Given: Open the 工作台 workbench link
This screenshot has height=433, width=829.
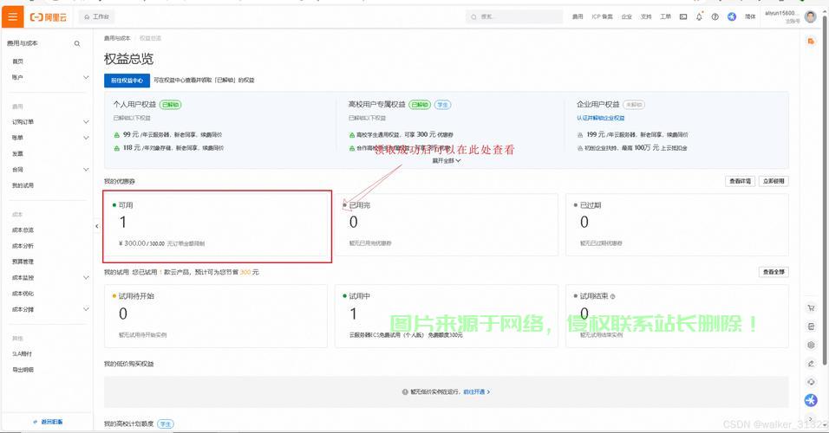Looking at the screenshot, I should pyautogui.click(x=96, y=17).
